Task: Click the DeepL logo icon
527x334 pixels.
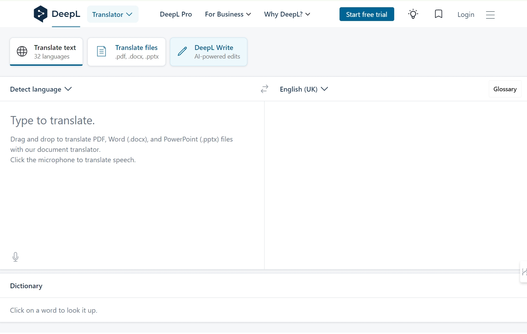Action: click(x=41, y=14)
